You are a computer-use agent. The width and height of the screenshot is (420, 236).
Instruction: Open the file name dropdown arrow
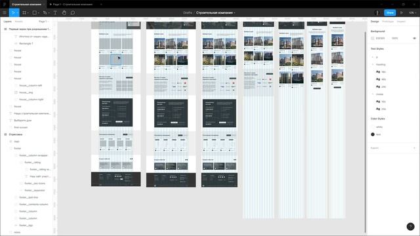point(235,12)
